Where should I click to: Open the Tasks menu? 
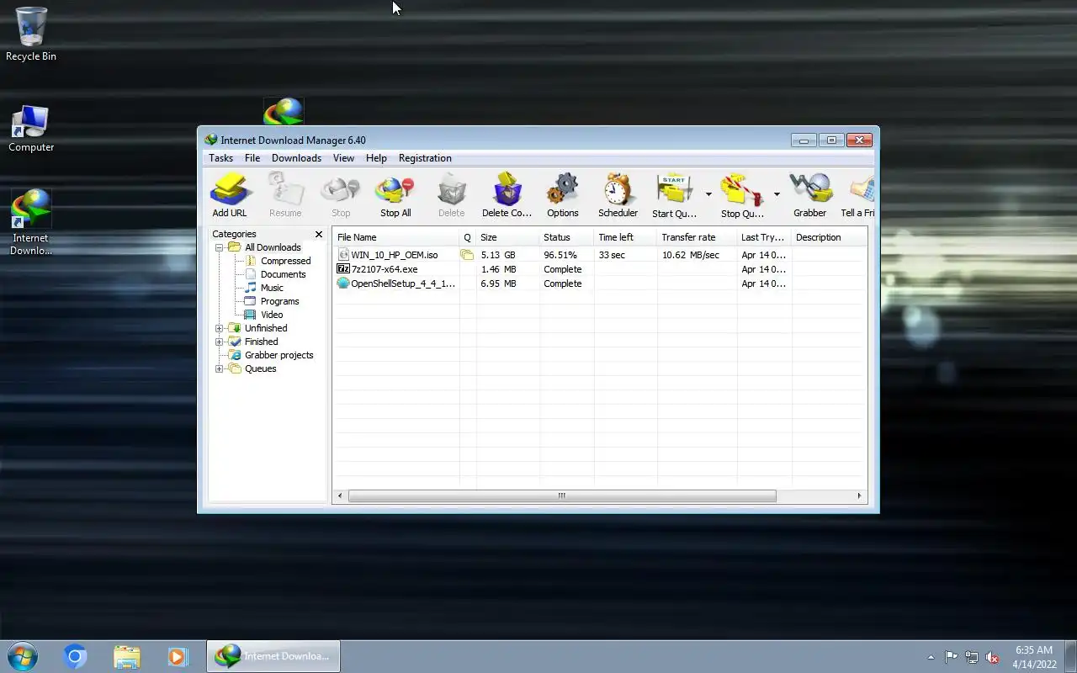pos(220,158)
